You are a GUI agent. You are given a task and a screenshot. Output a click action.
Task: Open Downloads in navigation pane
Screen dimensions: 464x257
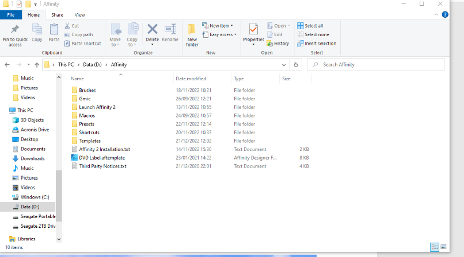point(33,158)
